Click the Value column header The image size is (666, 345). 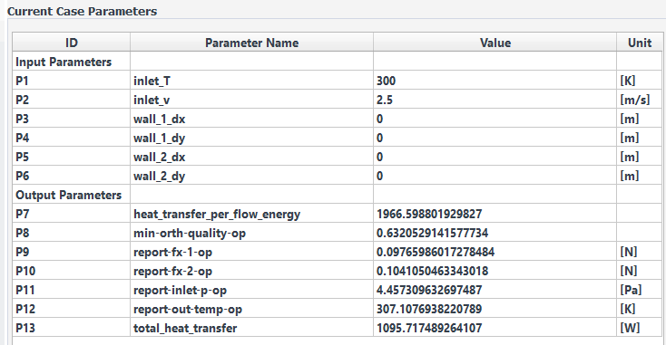[x=495, y=43]
